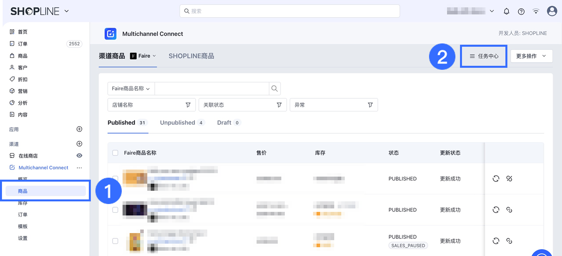This screenshot has height=256, width=562.
Task: Open the notifications bell icon
Action: point(506,12)
